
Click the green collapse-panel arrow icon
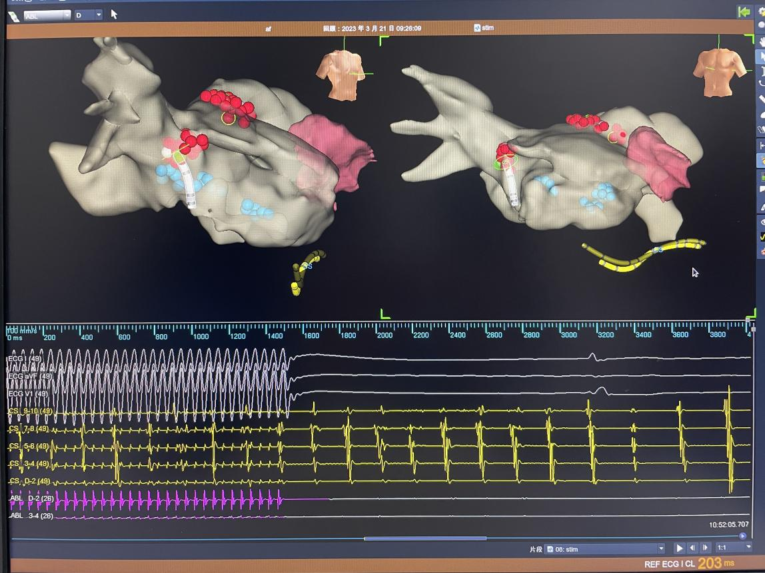click(744, 12)
